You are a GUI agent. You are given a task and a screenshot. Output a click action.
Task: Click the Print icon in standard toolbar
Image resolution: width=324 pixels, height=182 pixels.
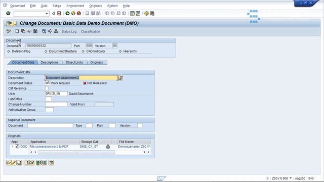88,14
